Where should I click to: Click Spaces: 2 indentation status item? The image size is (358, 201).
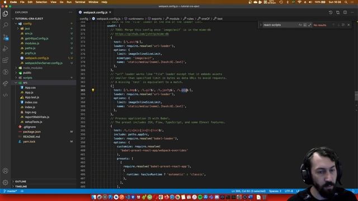tap(275, 191)
